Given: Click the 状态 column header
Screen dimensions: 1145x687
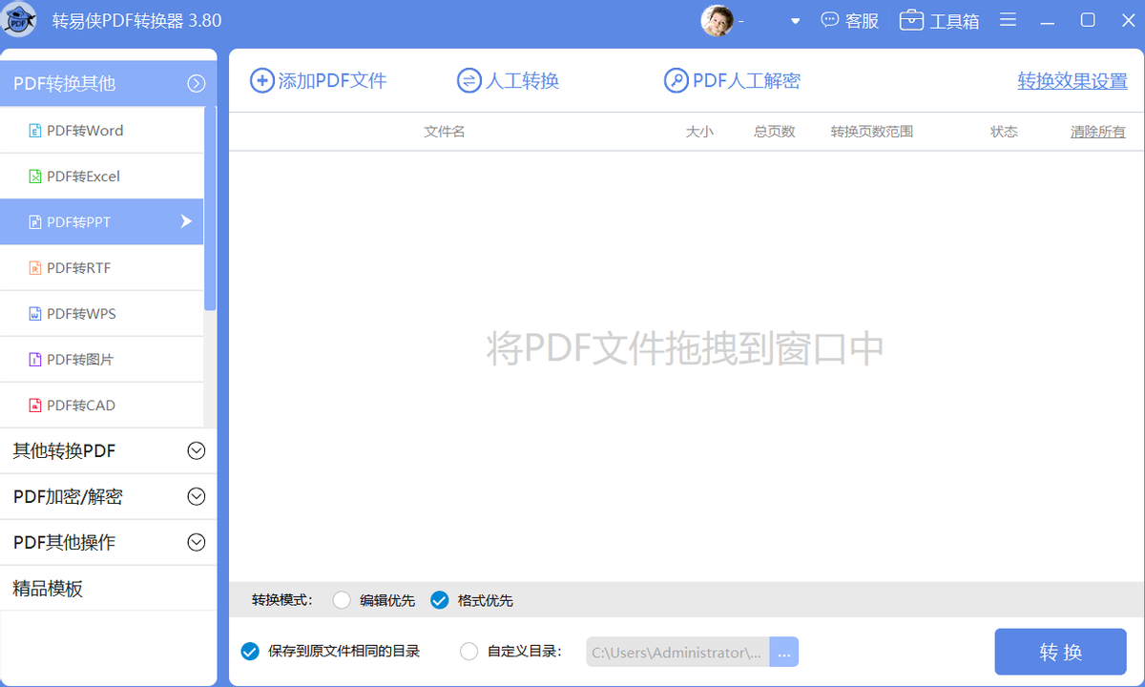Looking at the screenshot, I should coord(1004,132).
